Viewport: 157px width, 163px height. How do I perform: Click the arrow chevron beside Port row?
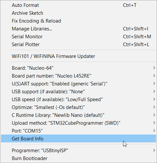click(154, 131)
